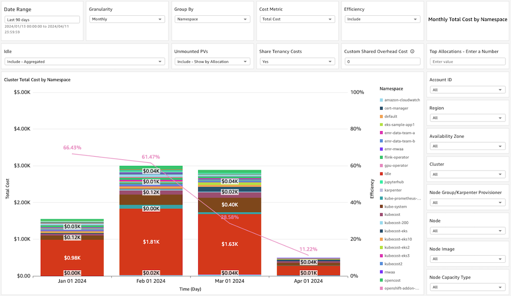Viewport: 511px width, 296px height.
Task: Click flink-operator legend entry
Action: [394, 157]
